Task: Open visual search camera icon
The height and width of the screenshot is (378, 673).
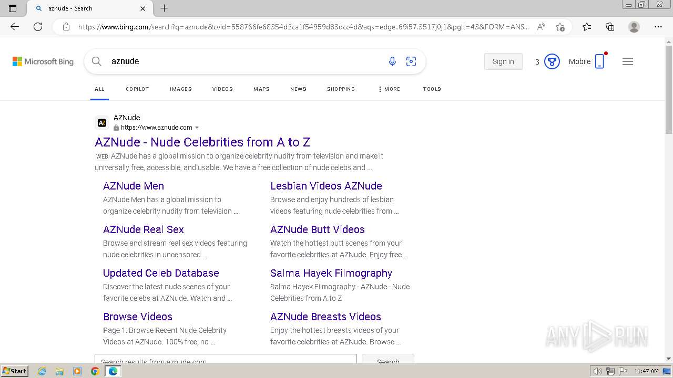Action: click(411, 61)
